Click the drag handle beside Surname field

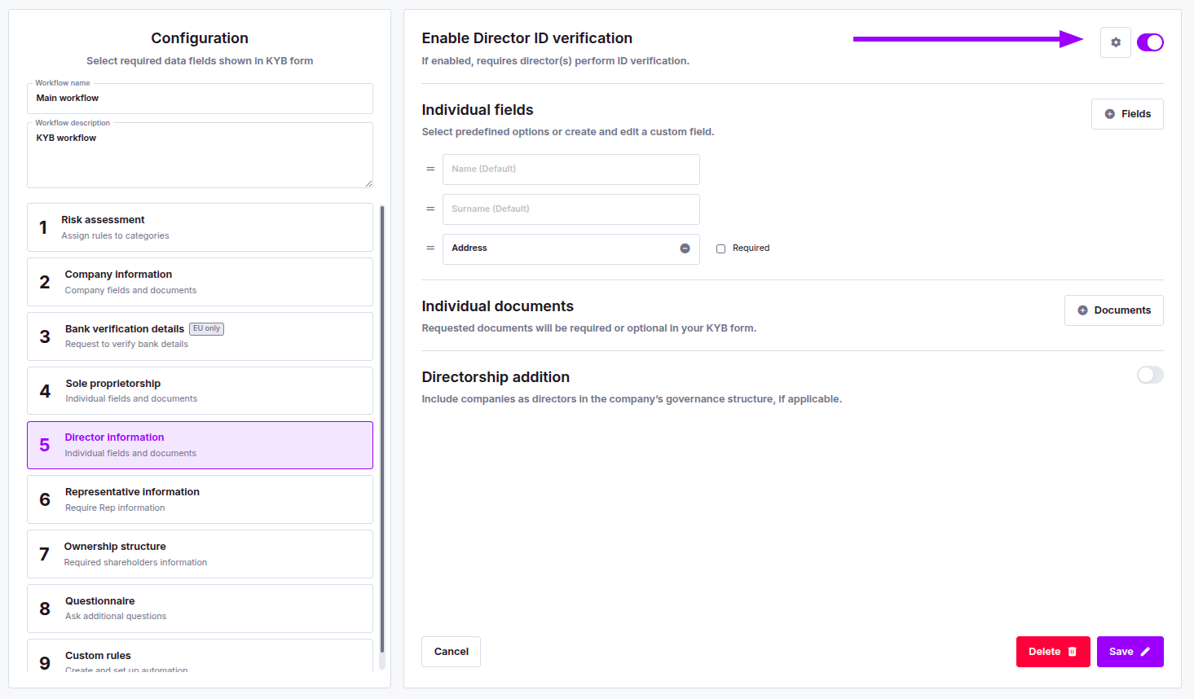(x=430, y=209)
